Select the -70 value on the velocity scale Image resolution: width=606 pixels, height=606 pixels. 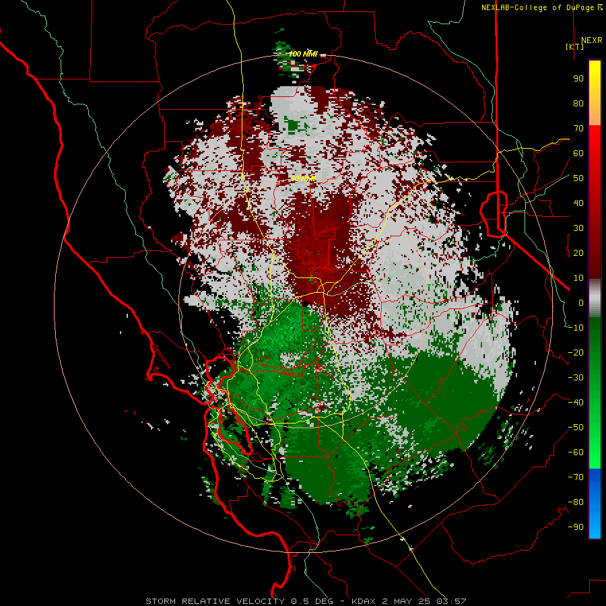click(576, 477)
